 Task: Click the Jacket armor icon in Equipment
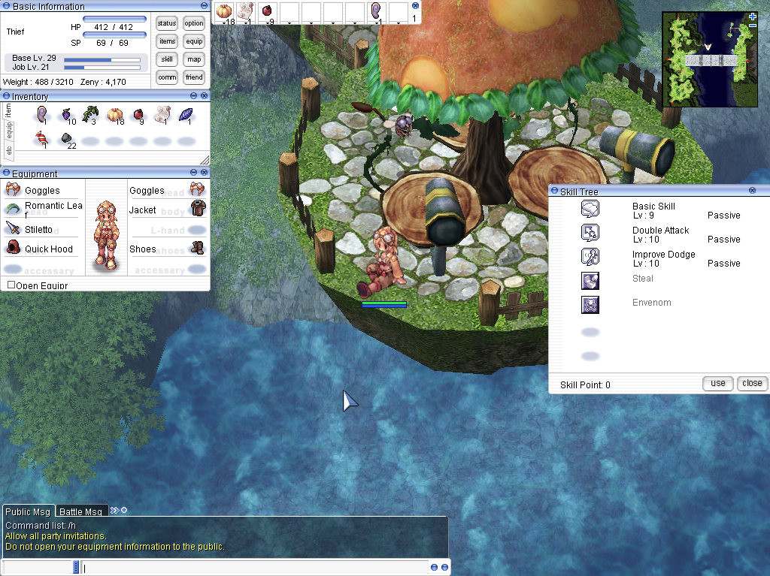[198, 209]
